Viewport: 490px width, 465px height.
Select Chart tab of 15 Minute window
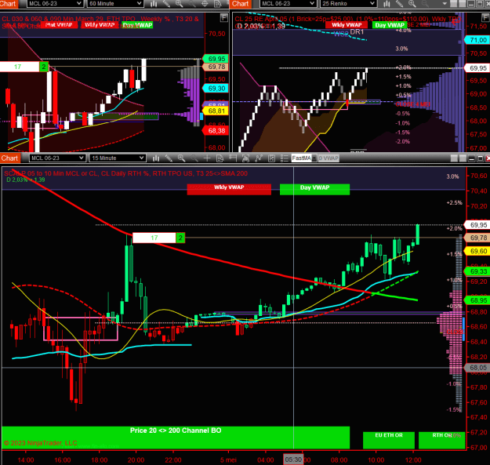pos(9,158)
